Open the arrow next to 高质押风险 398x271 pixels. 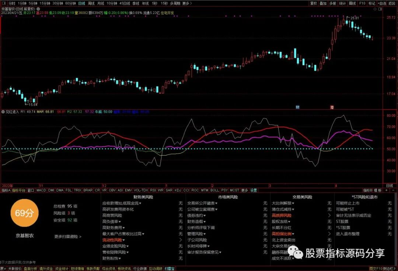[x=329, y=215]
